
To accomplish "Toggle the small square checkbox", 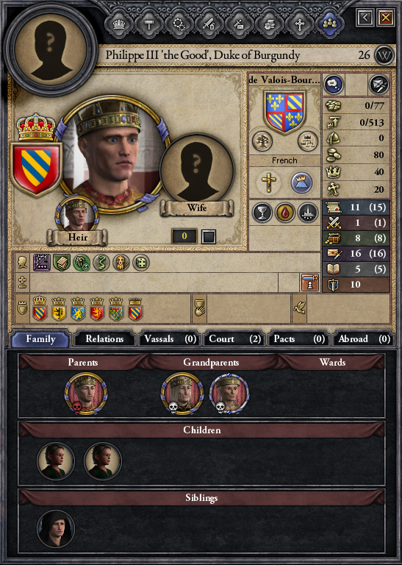I will point(209,237).
